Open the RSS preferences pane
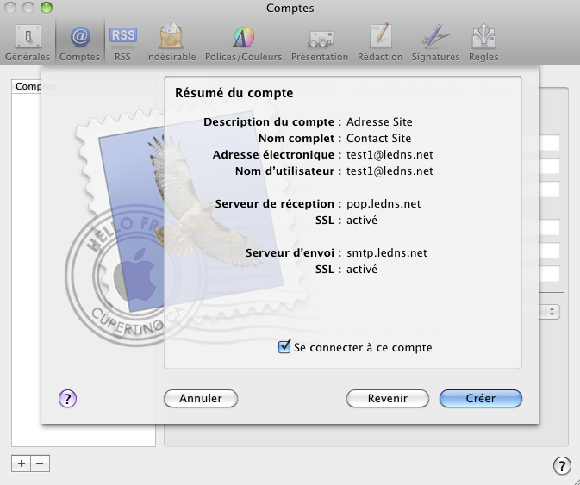Viewport: 580px width, 485px height. (122, 41)
